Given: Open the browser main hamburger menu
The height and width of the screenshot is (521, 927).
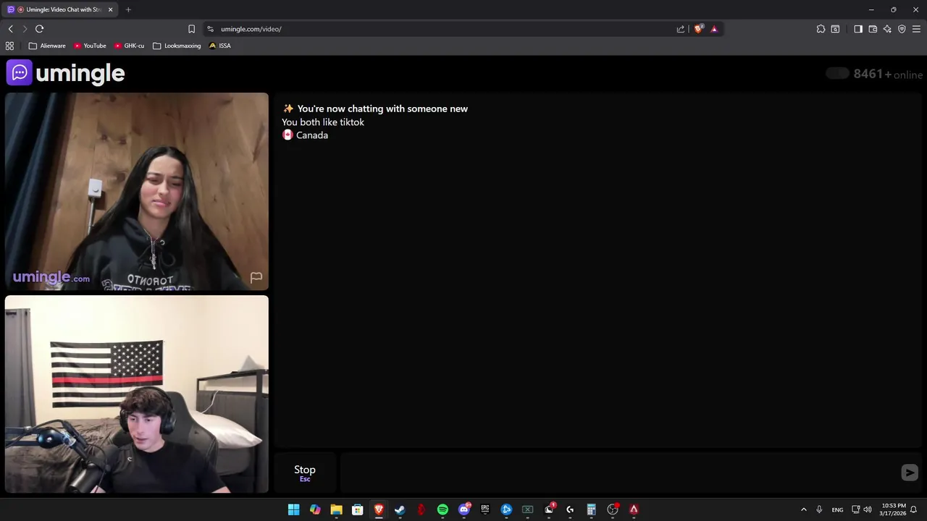Looking at the screenshot, I should click(916, 29).
